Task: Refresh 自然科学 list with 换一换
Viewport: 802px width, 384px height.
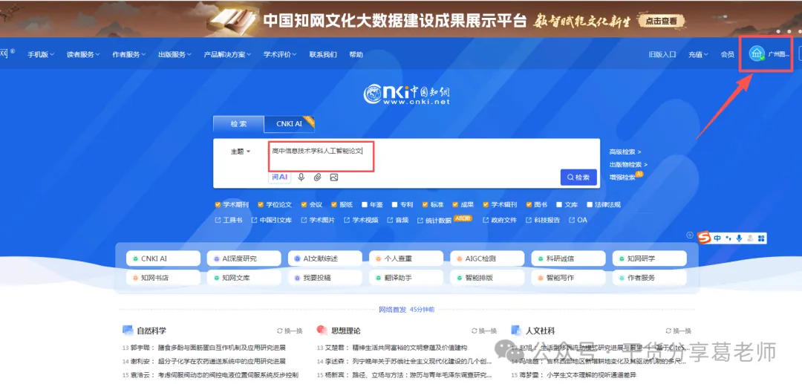Action: click(290, 331)
